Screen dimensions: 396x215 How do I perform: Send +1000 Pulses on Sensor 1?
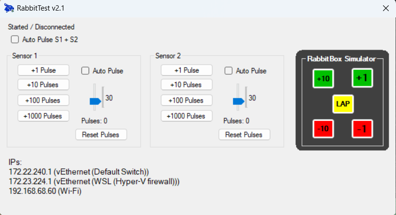[x=43, y=116]
